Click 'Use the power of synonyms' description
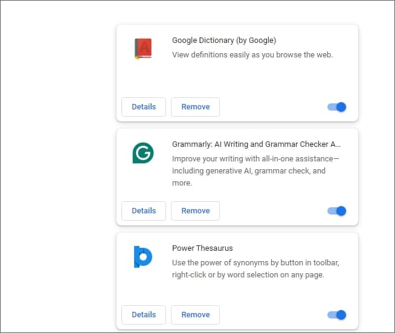395x333 pixels. pyautogui.click(x=255, y=268)
